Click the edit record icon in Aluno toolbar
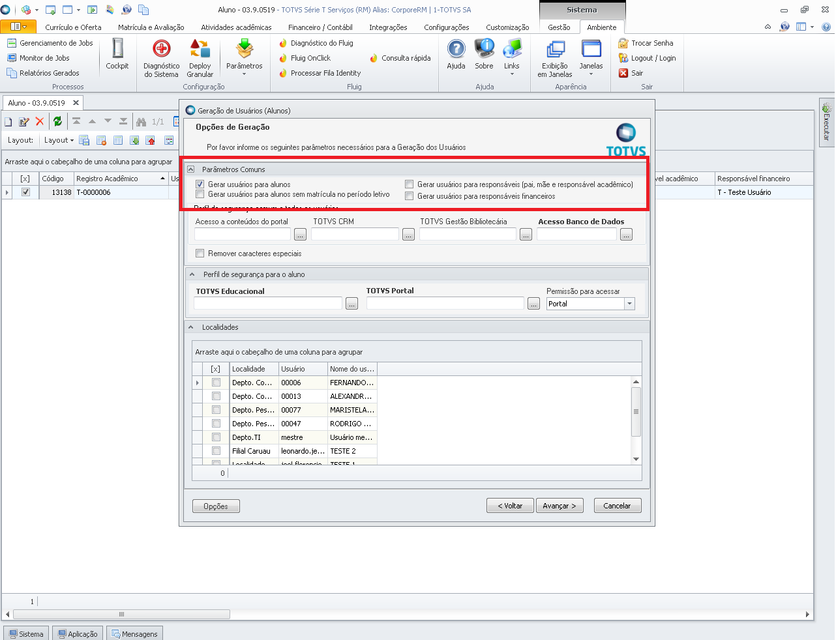Image resolution: width=836 pixels, height=640 pixels. 24,122
